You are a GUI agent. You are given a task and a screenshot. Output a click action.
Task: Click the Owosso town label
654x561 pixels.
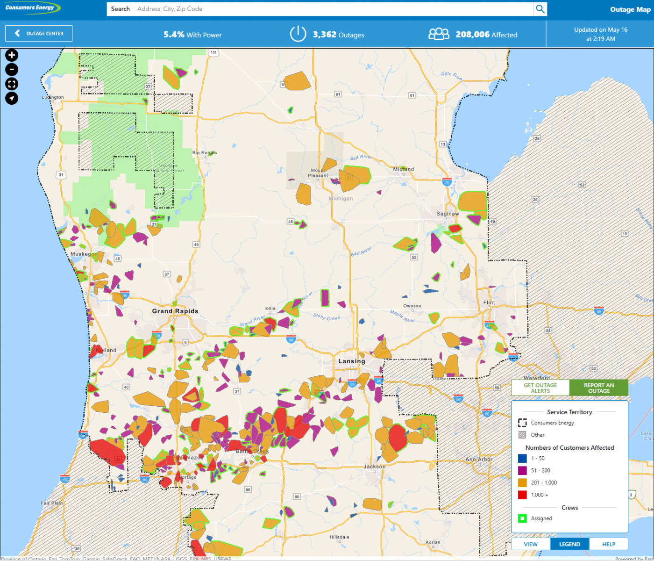click(412, 306)
